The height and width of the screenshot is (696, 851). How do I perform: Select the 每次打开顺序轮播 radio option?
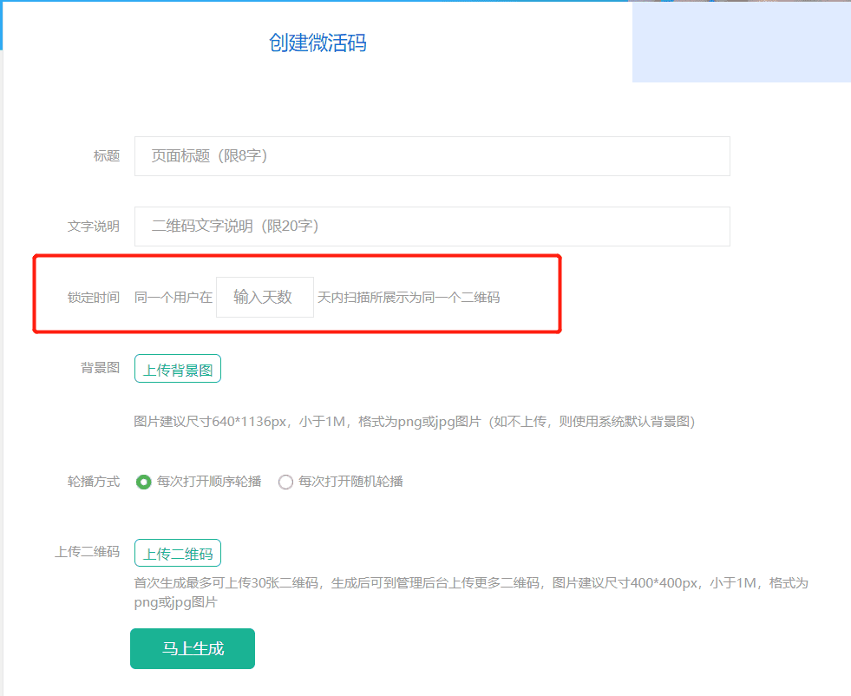point(144,482)
